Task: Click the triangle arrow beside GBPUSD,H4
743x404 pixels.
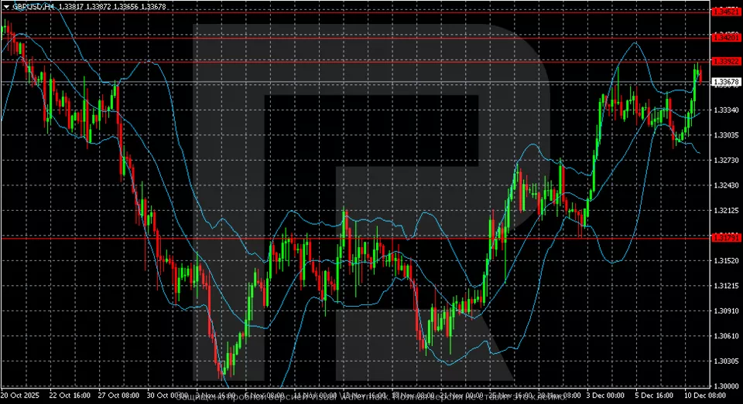Action: (x=5, y=5)
